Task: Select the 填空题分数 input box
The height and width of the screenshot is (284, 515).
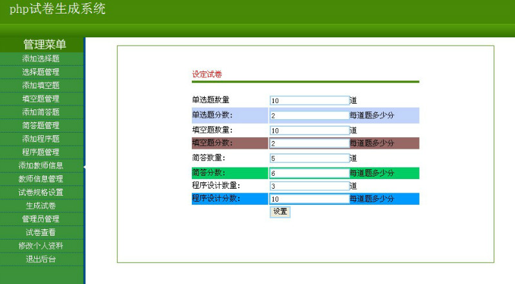Action: [310, 144]
